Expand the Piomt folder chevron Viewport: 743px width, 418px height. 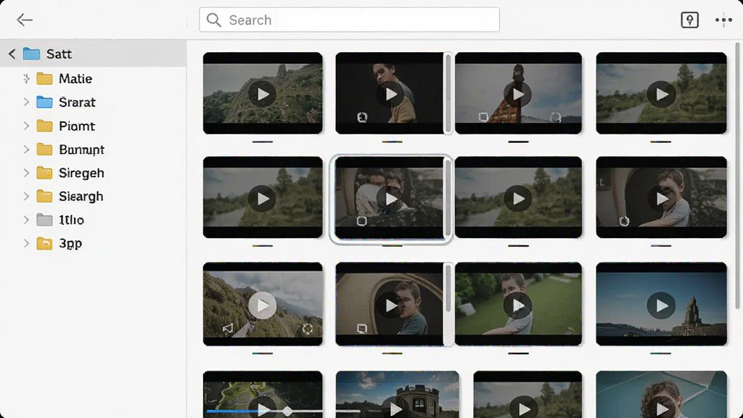point(27,126)
